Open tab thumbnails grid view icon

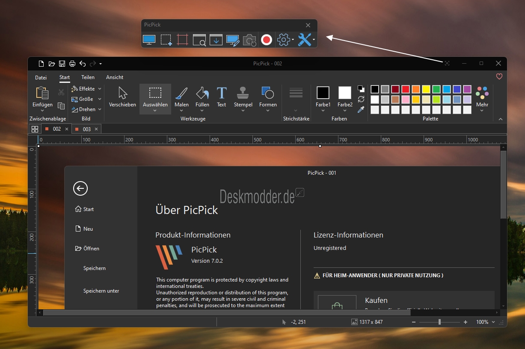tap(35, 129)
